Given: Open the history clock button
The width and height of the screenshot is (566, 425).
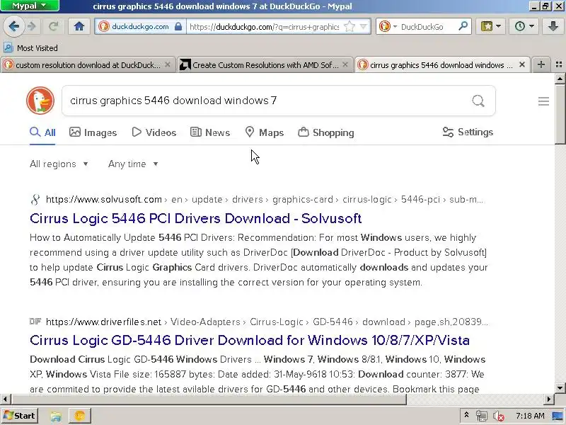Looking at the screenshot, I should (524, 26).
